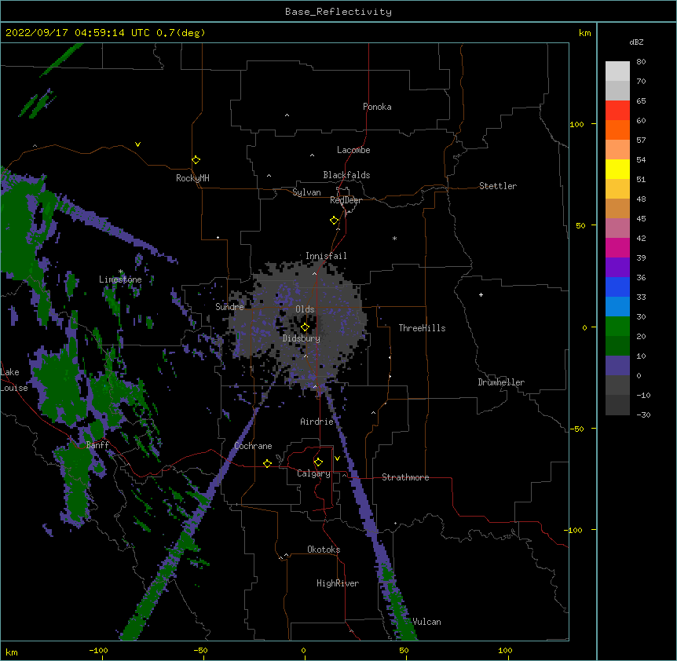Click the Sundre town label

(x=229, y=307)
